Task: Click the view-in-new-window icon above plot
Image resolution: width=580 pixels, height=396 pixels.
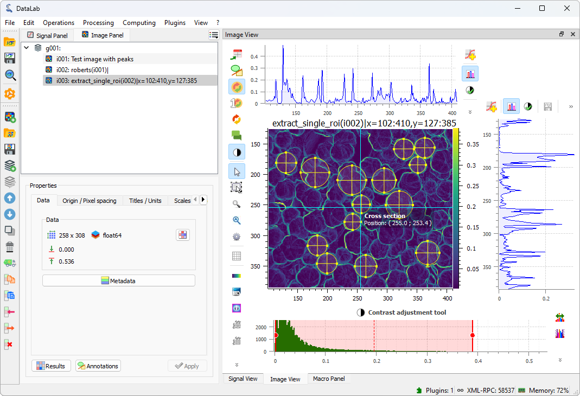Action: (237, 54)
